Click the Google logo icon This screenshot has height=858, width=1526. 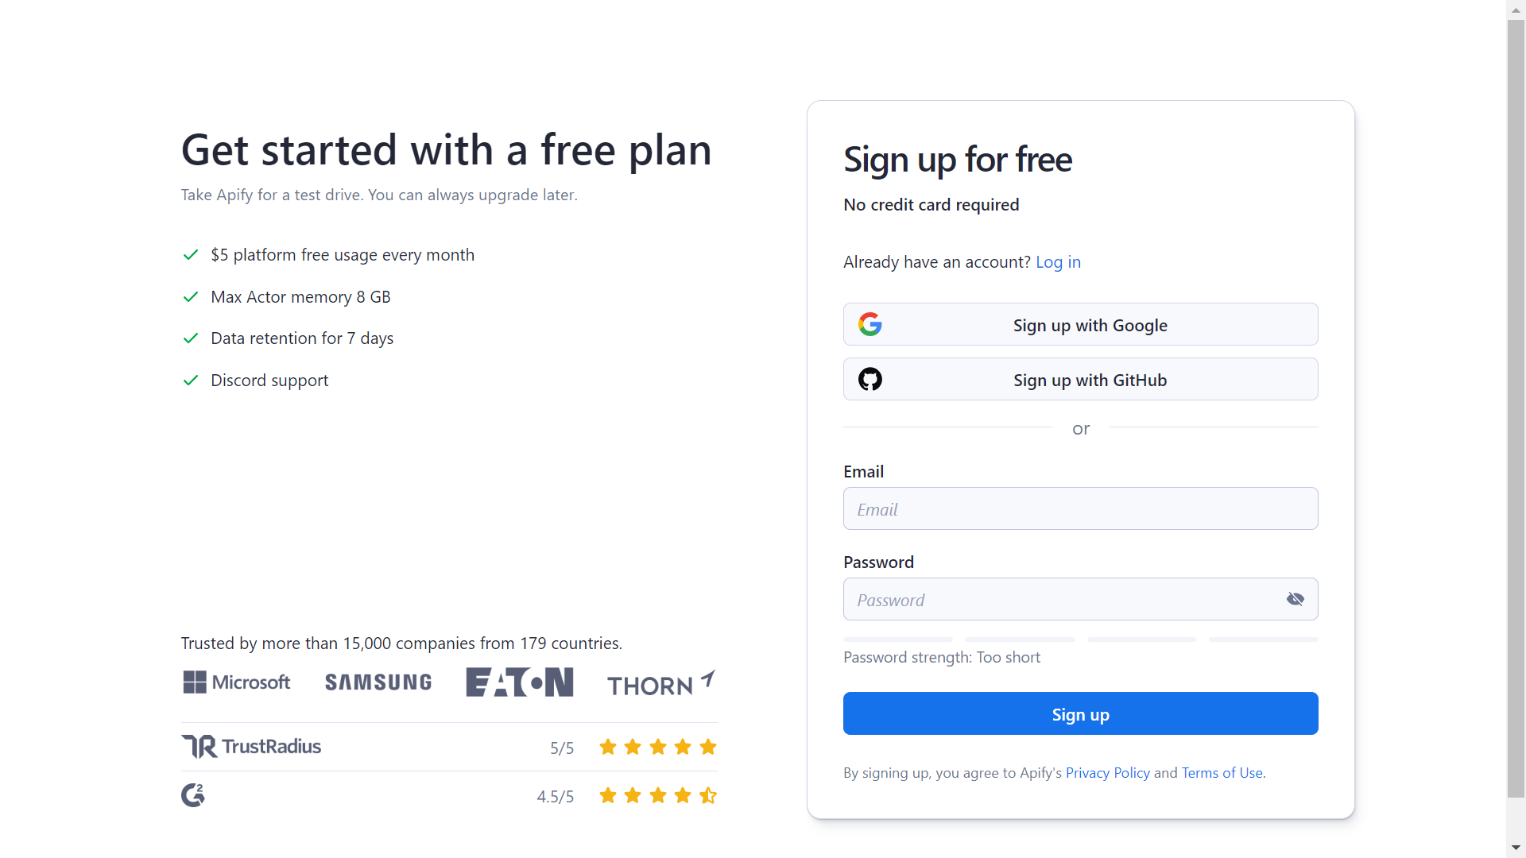[870, 324]
